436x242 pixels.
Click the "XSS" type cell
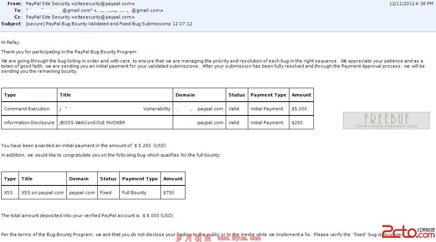10,193
